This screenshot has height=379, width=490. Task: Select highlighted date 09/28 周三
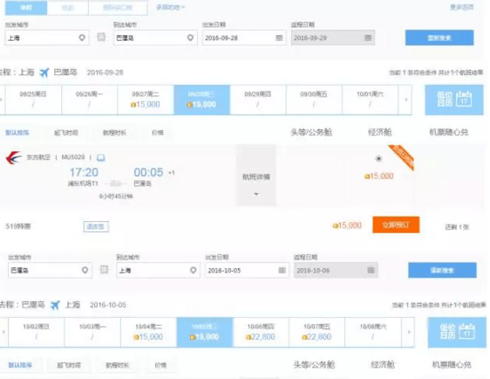[x=202, y=100]
